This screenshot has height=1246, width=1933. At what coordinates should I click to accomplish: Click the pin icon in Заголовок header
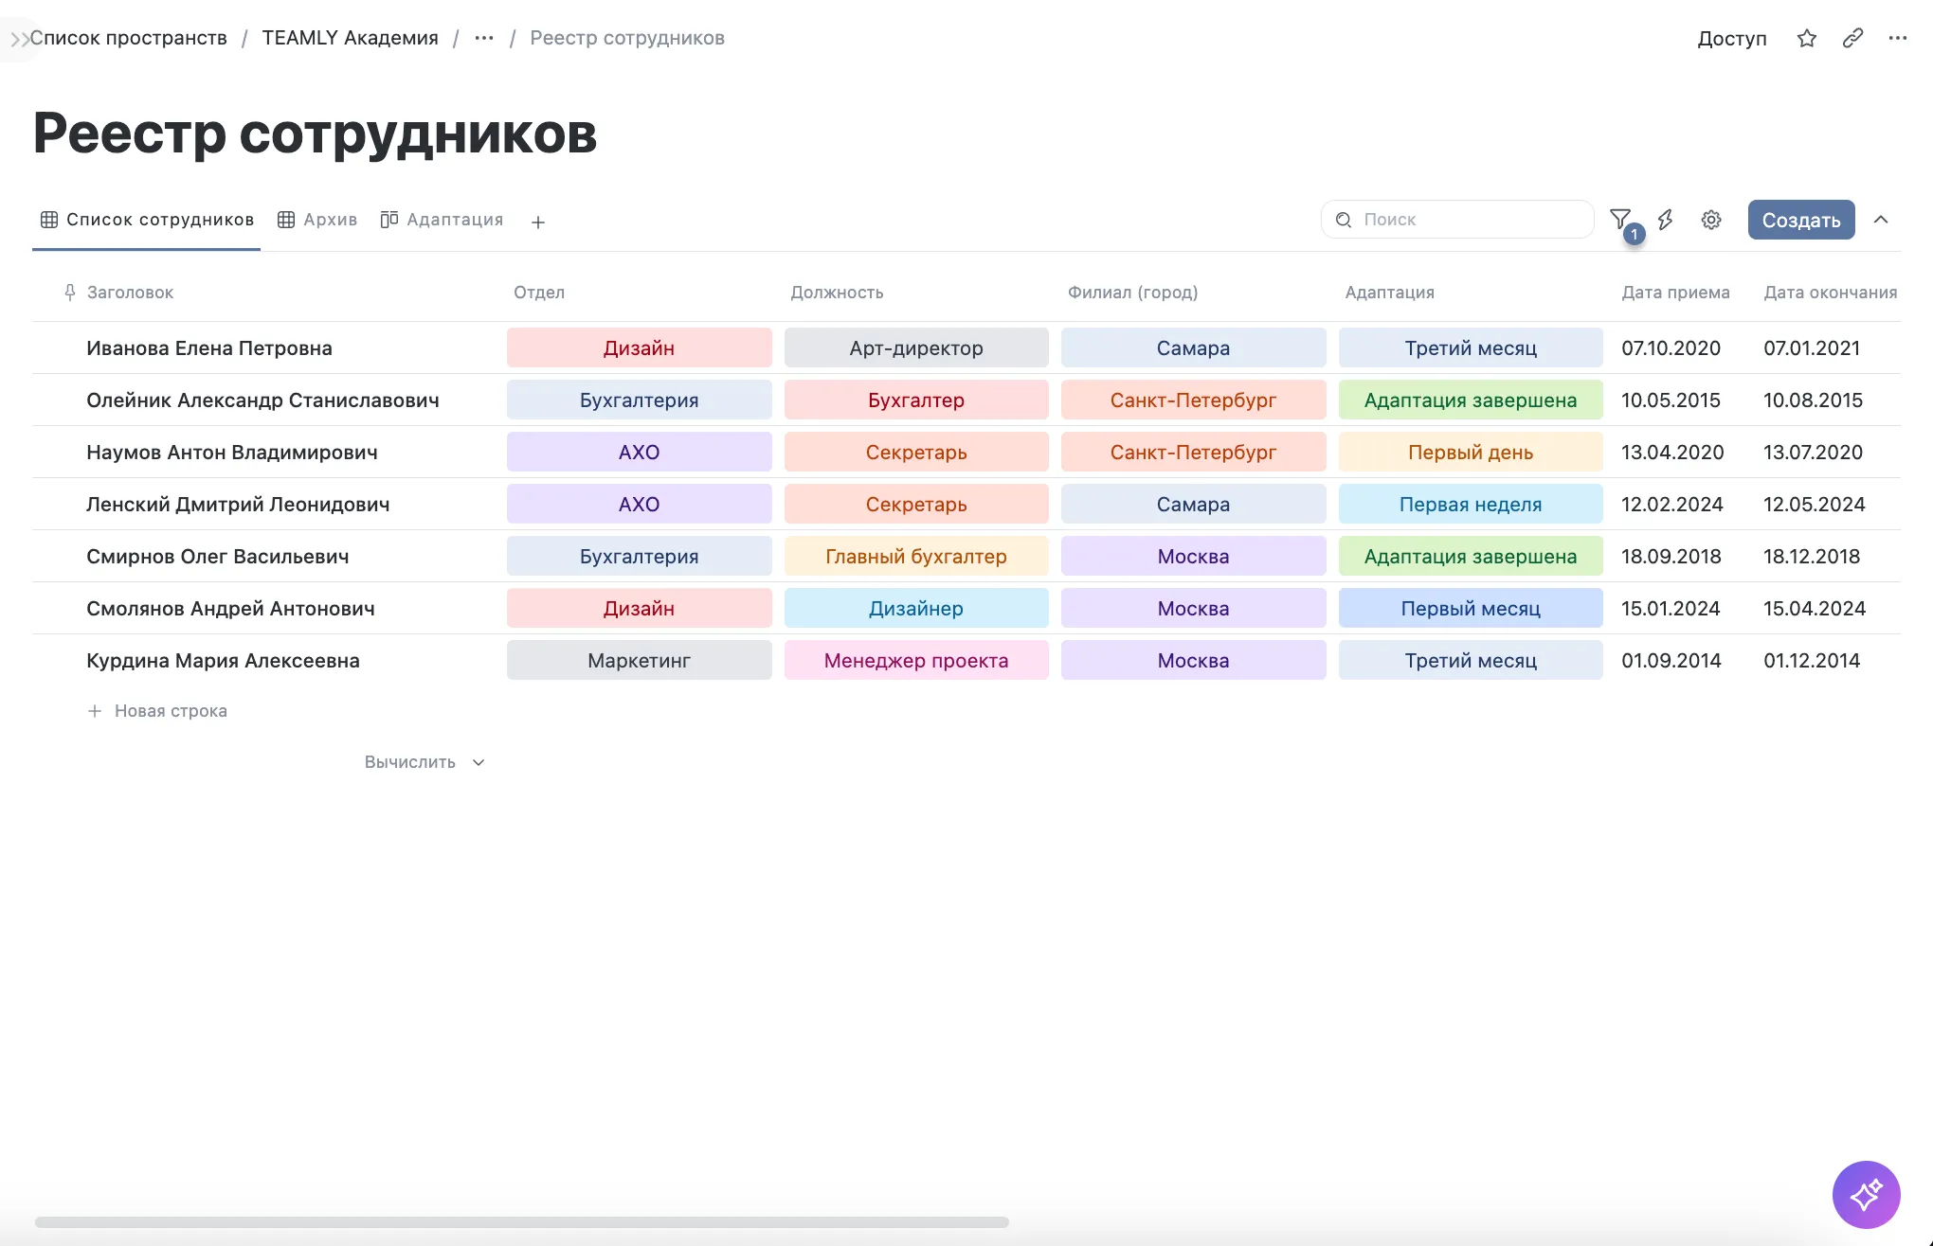(x=69, y=293)
